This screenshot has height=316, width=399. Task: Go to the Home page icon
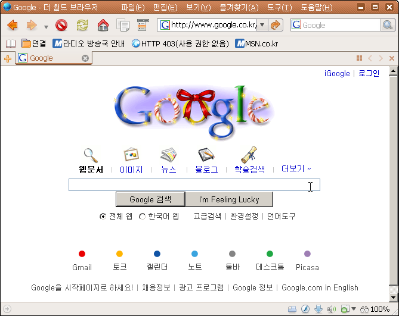(103, 25)
